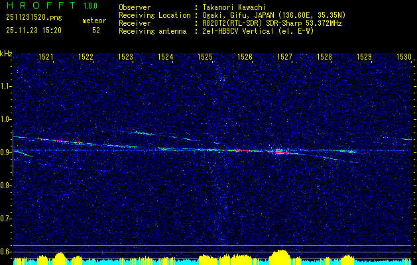Click the HROFFT title text

coord(41,5)
